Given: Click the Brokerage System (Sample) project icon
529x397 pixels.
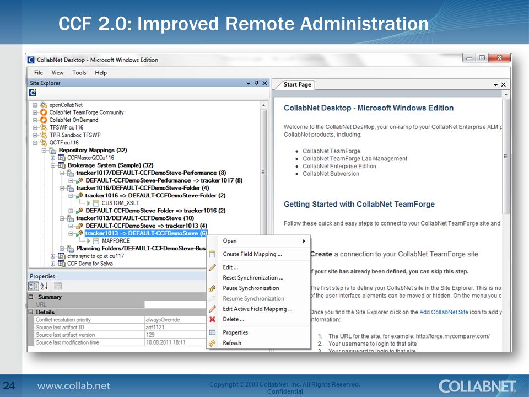Looking at the screenshot, I should click(x=62, y=165).
